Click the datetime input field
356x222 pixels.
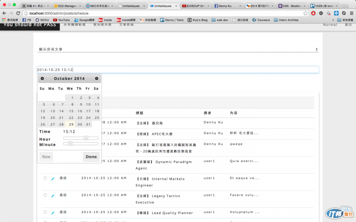(178, 70)
